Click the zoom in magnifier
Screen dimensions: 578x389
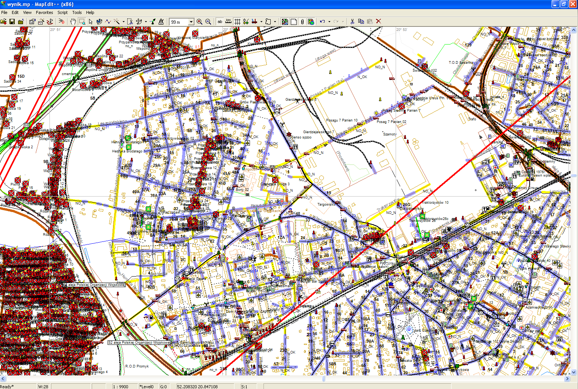[x=199, y=22]
